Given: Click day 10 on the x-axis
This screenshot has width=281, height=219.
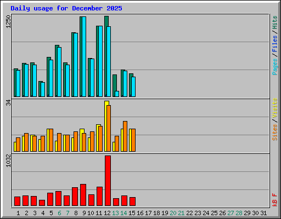Looking at the screenshot, I should click(91, 213).
